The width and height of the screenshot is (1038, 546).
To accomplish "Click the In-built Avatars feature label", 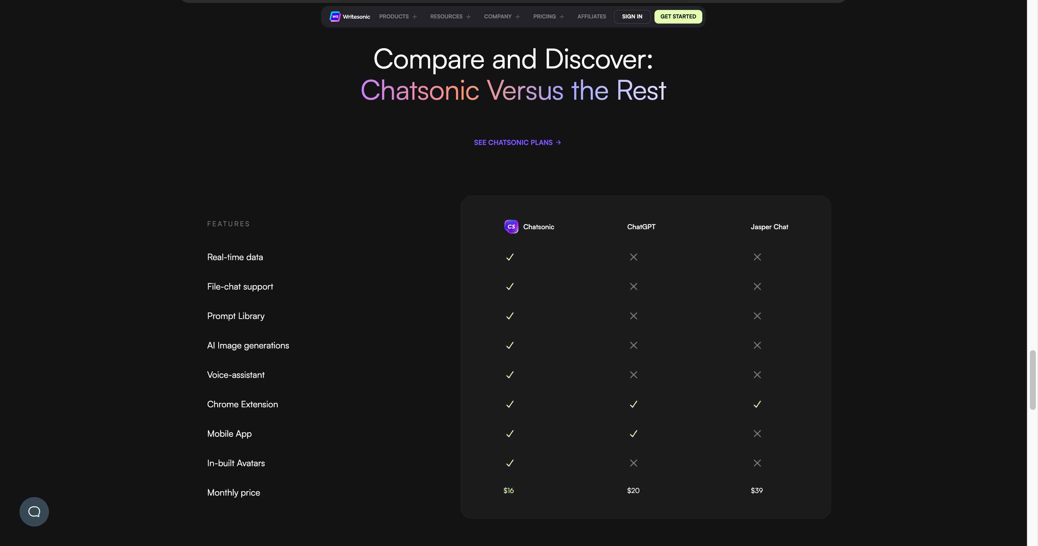I will tap(236, 463).
